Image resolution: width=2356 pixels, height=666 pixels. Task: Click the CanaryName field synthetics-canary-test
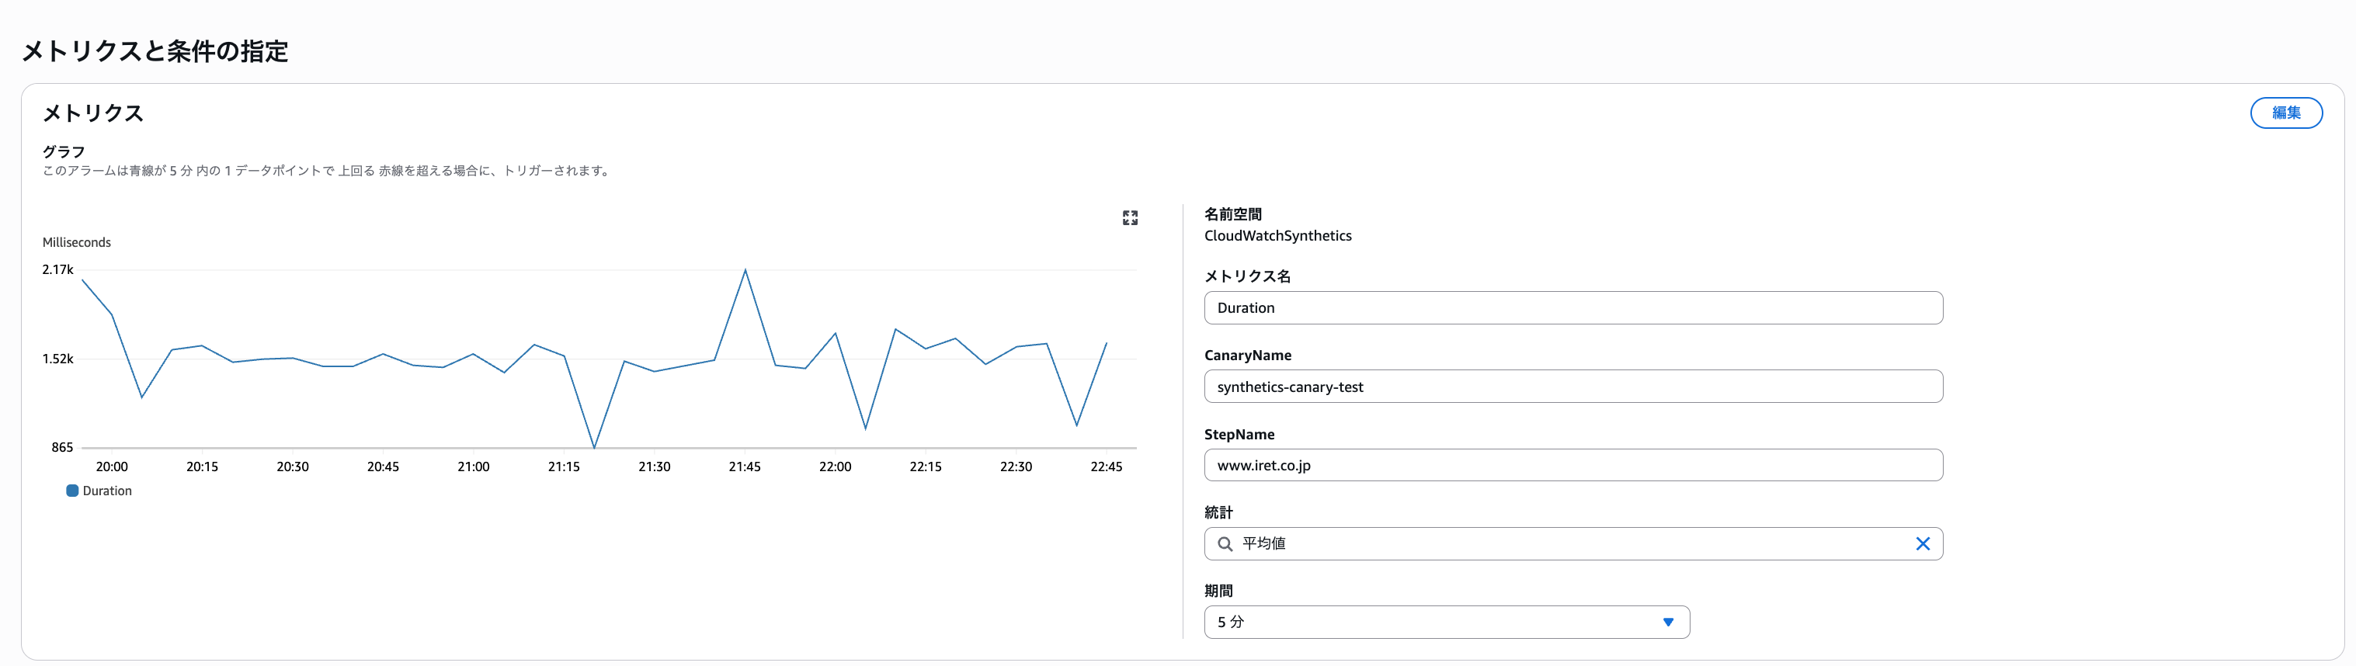(x=1572, y=387)
